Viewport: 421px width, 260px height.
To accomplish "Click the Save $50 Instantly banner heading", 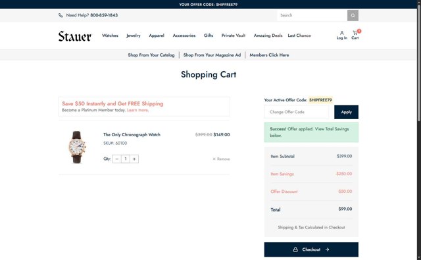I will 112,104.
